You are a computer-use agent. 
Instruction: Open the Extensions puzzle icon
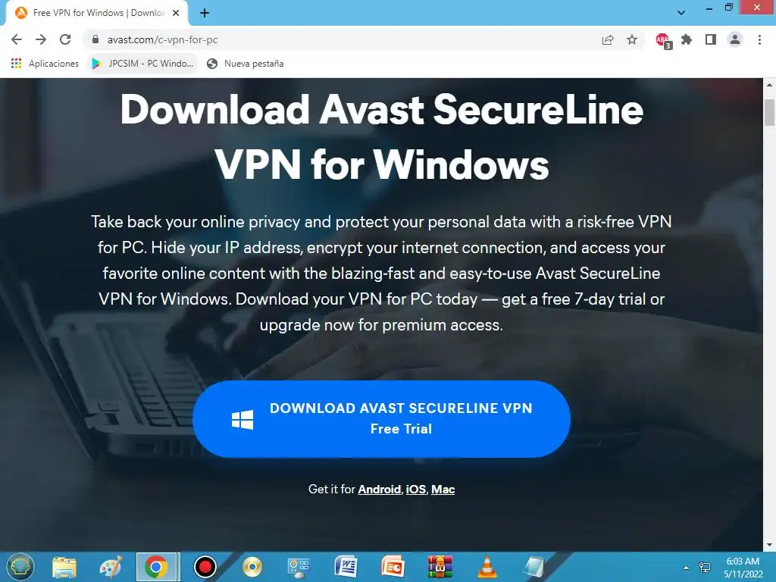pyautogui.click(x=687, y=39)
